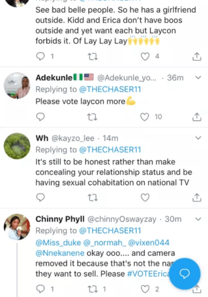Retweet the top 'bad belle people' tweet
Image resolution: width=208 pixels, height=297 pixels.
tap(93, 57)
